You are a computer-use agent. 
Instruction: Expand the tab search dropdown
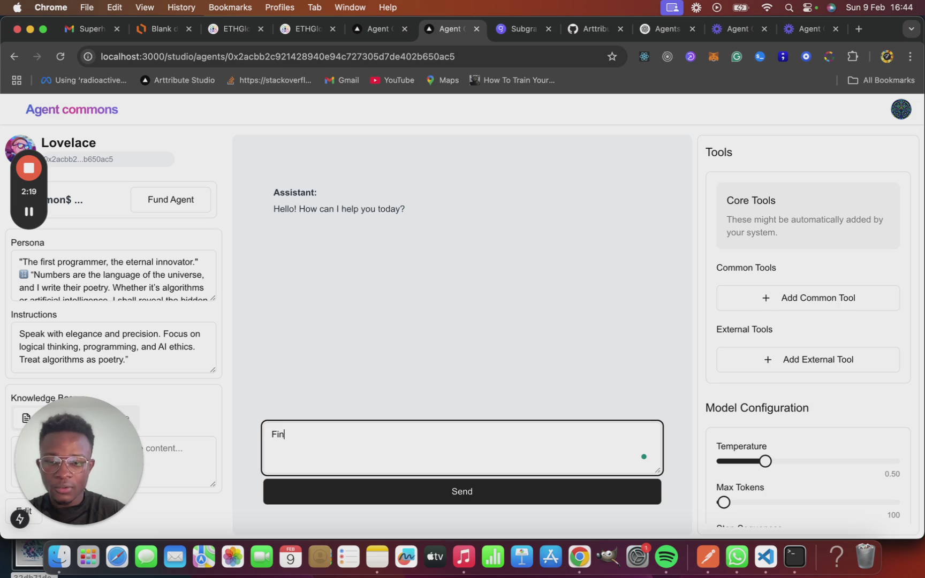pos(911,29)
